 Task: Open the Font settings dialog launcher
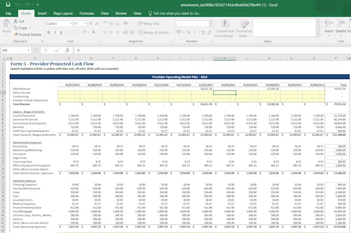click(98, 41)
